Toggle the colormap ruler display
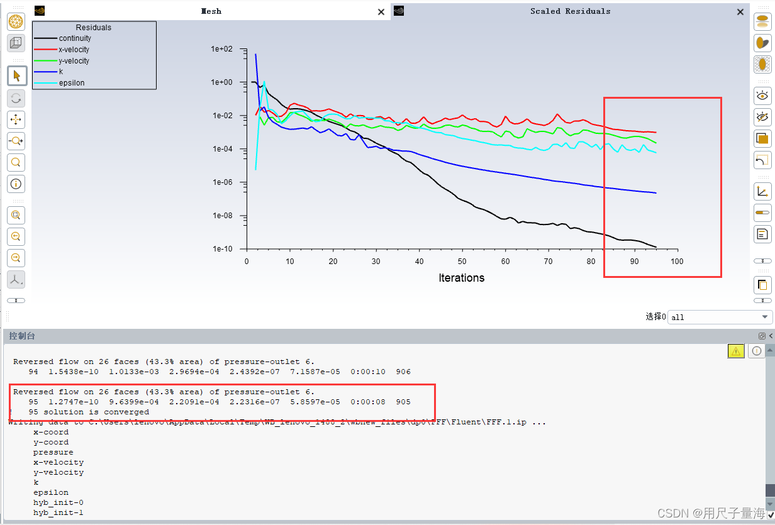Image resolution: width=775 pixels, height=525 pixels. (762, 213)
